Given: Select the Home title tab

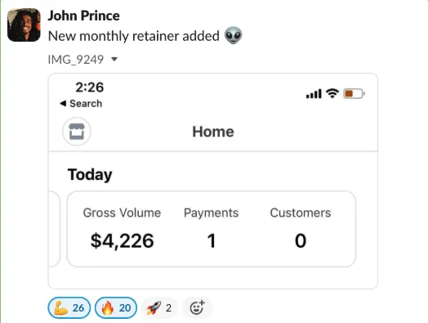Looking at the screenshot, I should pos(213,132).
